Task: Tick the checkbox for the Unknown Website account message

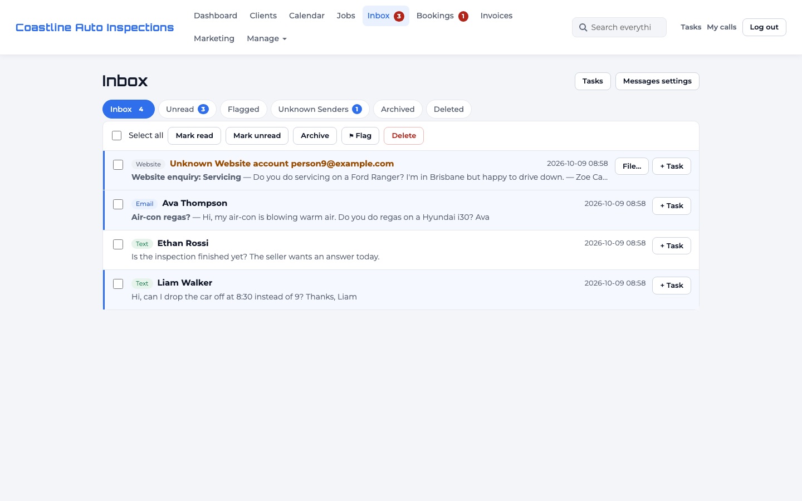Action: click(x=118, y=165)
